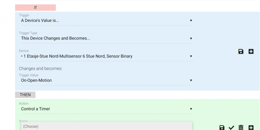Click the checkmark icon in the Then section
The image size is (260, 130).
coord(231,128)
